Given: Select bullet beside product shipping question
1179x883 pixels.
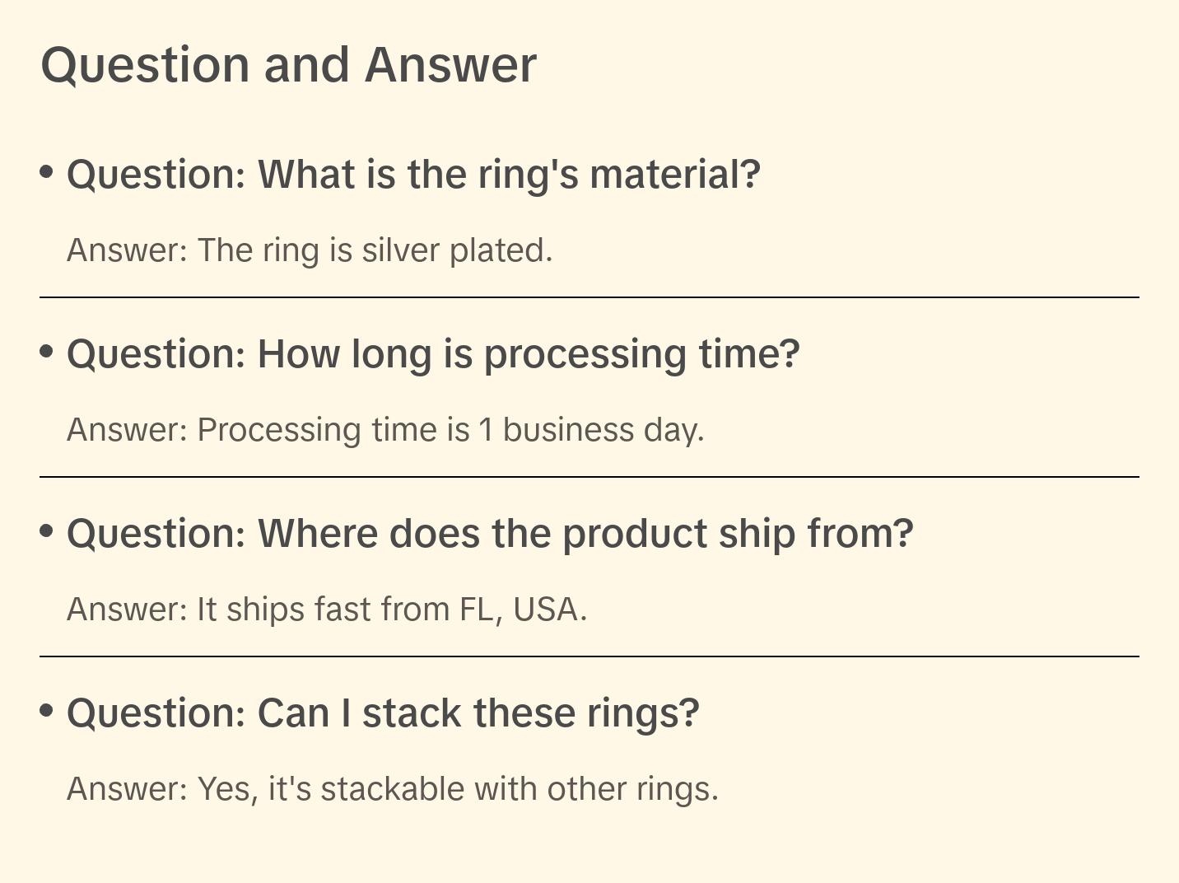Looking at the screenshot, I should [x=47, y=531].
